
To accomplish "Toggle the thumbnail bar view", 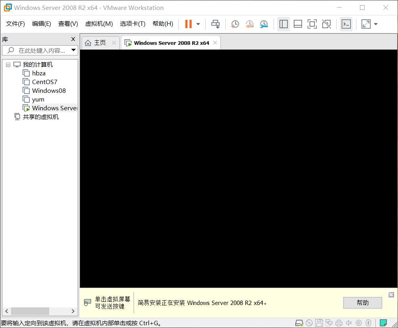I will pyautogui.click(x=298, y=24).
